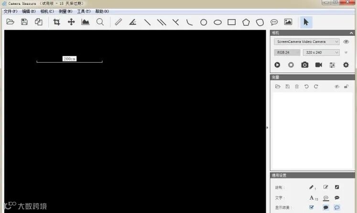Delete measurement with trash icon
The width and height of the screenshot is (357, 213).
[x=297, y=86]
